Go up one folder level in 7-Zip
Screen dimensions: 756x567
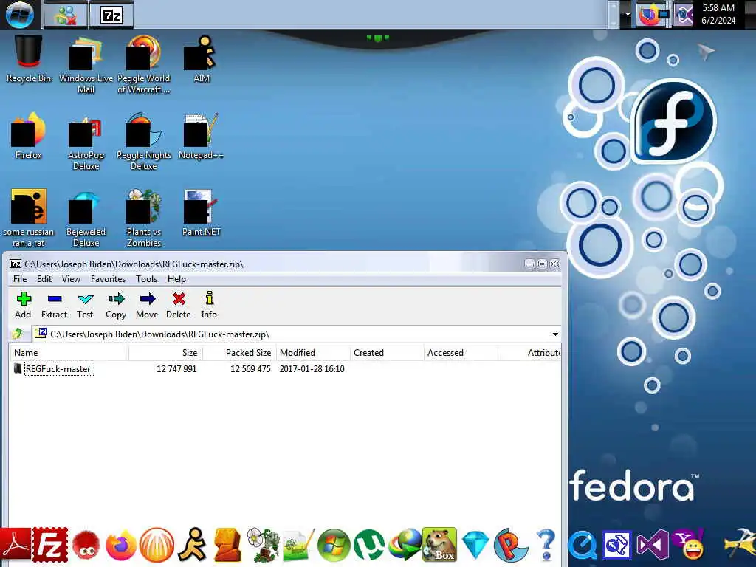(x=18, y=334)
